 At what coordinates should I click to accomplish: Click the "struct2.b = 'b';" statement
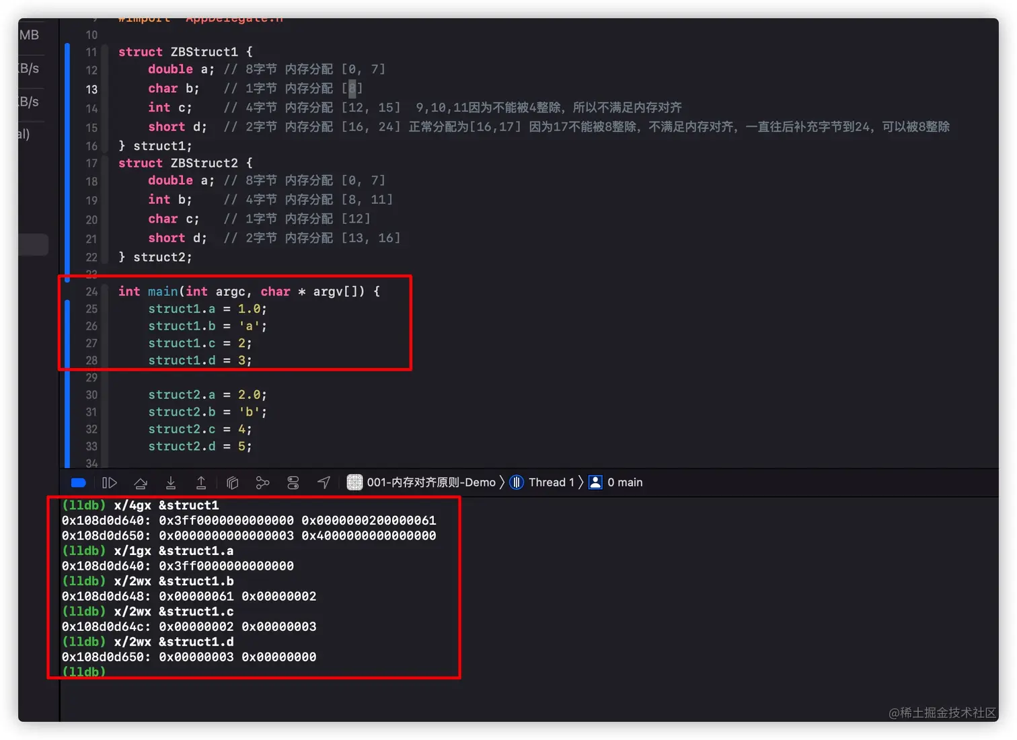coord(207,412)
